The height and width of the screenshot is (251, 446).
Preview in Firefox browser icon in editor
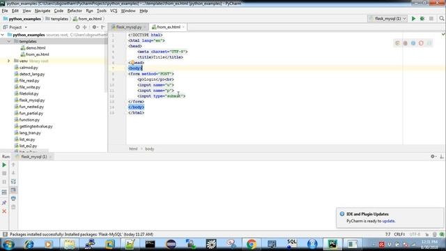(x=406, y=43)
